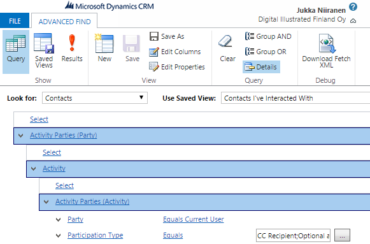The image size is (370, 244).
Task: Apply Group OR to selected rows
Action: 266,52
